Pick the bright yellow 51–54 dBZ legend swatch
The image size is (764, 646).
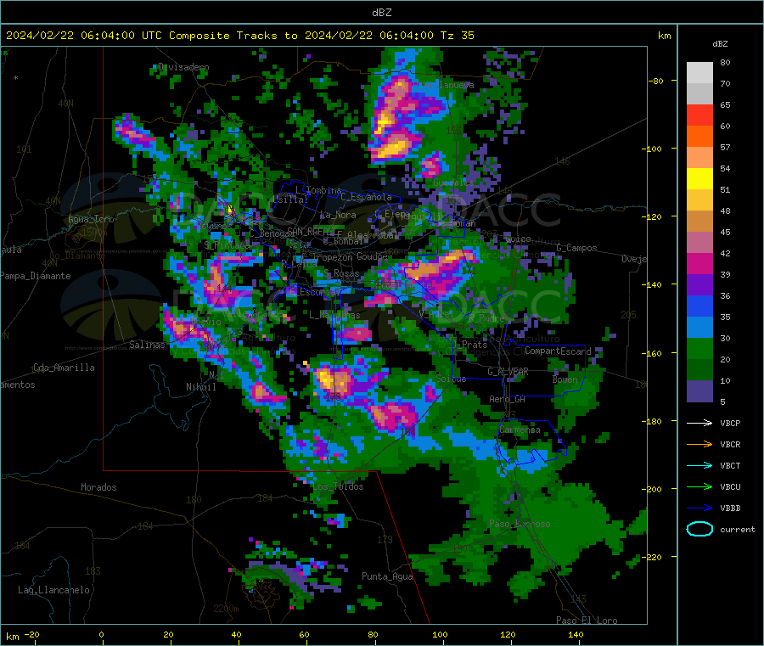[699, 179]
